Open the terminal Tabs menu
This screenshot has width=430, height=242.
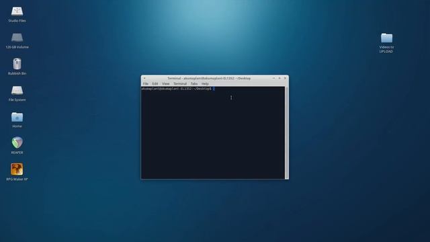pyautogui.click(x=194, y=83)
